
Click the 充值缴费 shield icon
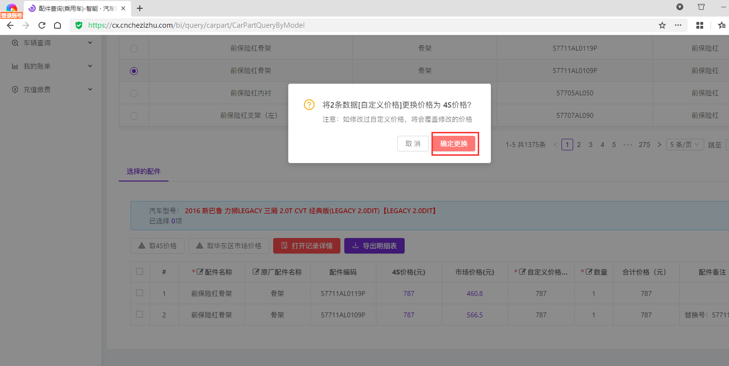pos(15,90)
